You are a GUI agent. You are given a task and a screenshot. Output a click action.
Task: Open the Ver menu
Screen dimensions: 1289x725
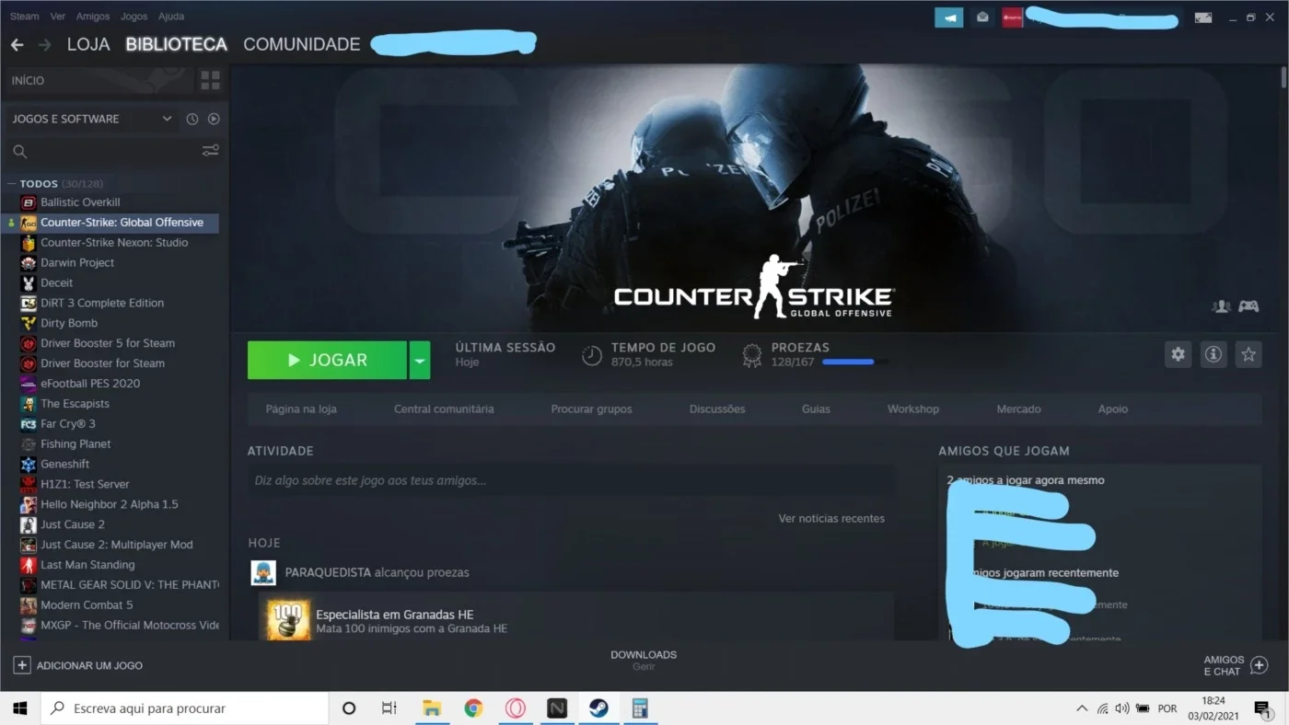tap(58, 17)
